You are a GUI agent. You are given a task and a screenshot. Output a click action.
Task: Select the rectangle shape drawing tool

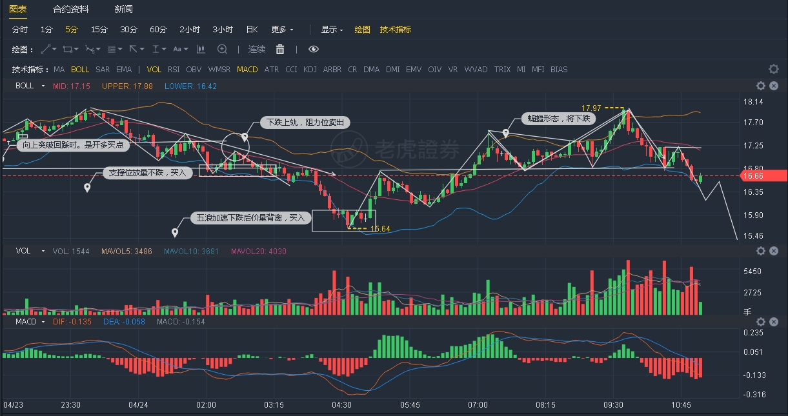68,49
